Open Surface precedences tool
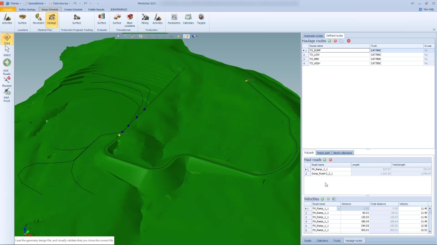437x245 pixels. click(117, 19)
